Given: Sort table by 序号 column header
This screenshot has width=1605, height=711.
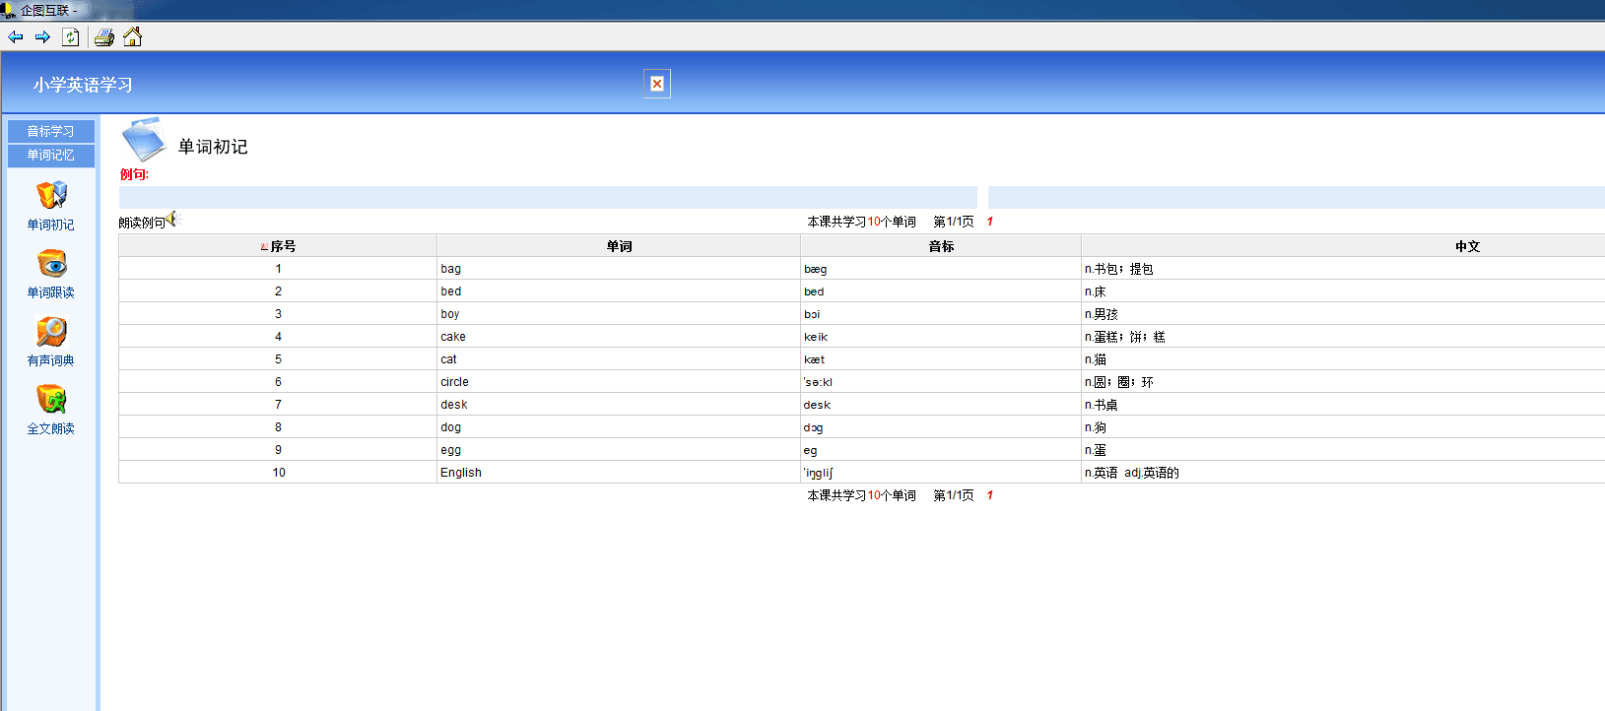Looking at the screenshot, I should click(283, 246).
